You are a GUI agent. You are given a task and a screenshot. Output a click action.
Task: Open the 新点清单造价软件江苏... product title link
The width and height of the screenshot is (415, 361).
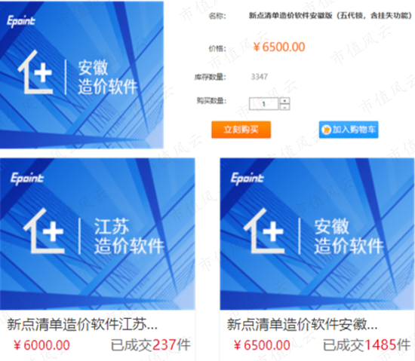tap(82, 324)
